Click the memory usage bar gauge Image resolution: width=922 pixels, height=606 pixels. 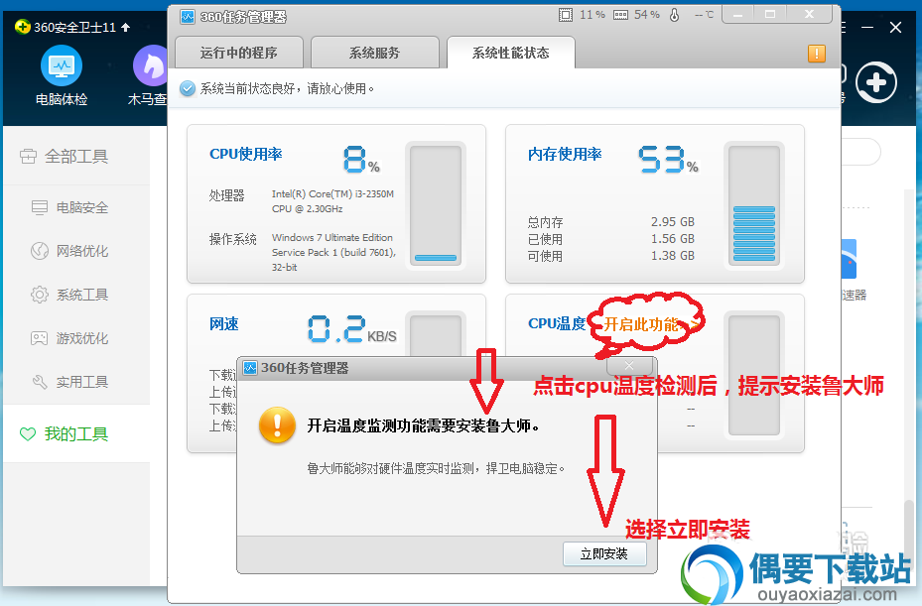[754, 204]
